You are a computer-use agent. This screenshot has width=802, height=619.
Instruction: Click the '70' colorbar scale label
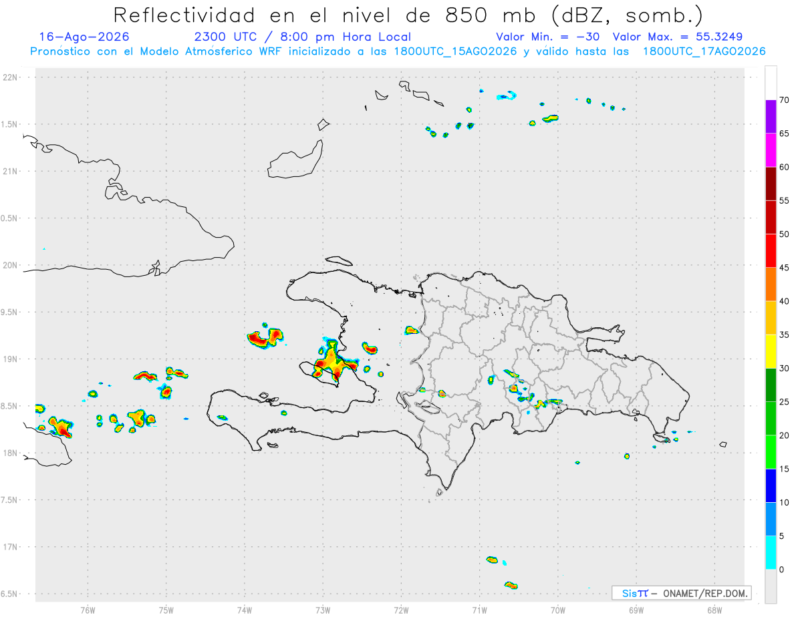pos(785,100)
